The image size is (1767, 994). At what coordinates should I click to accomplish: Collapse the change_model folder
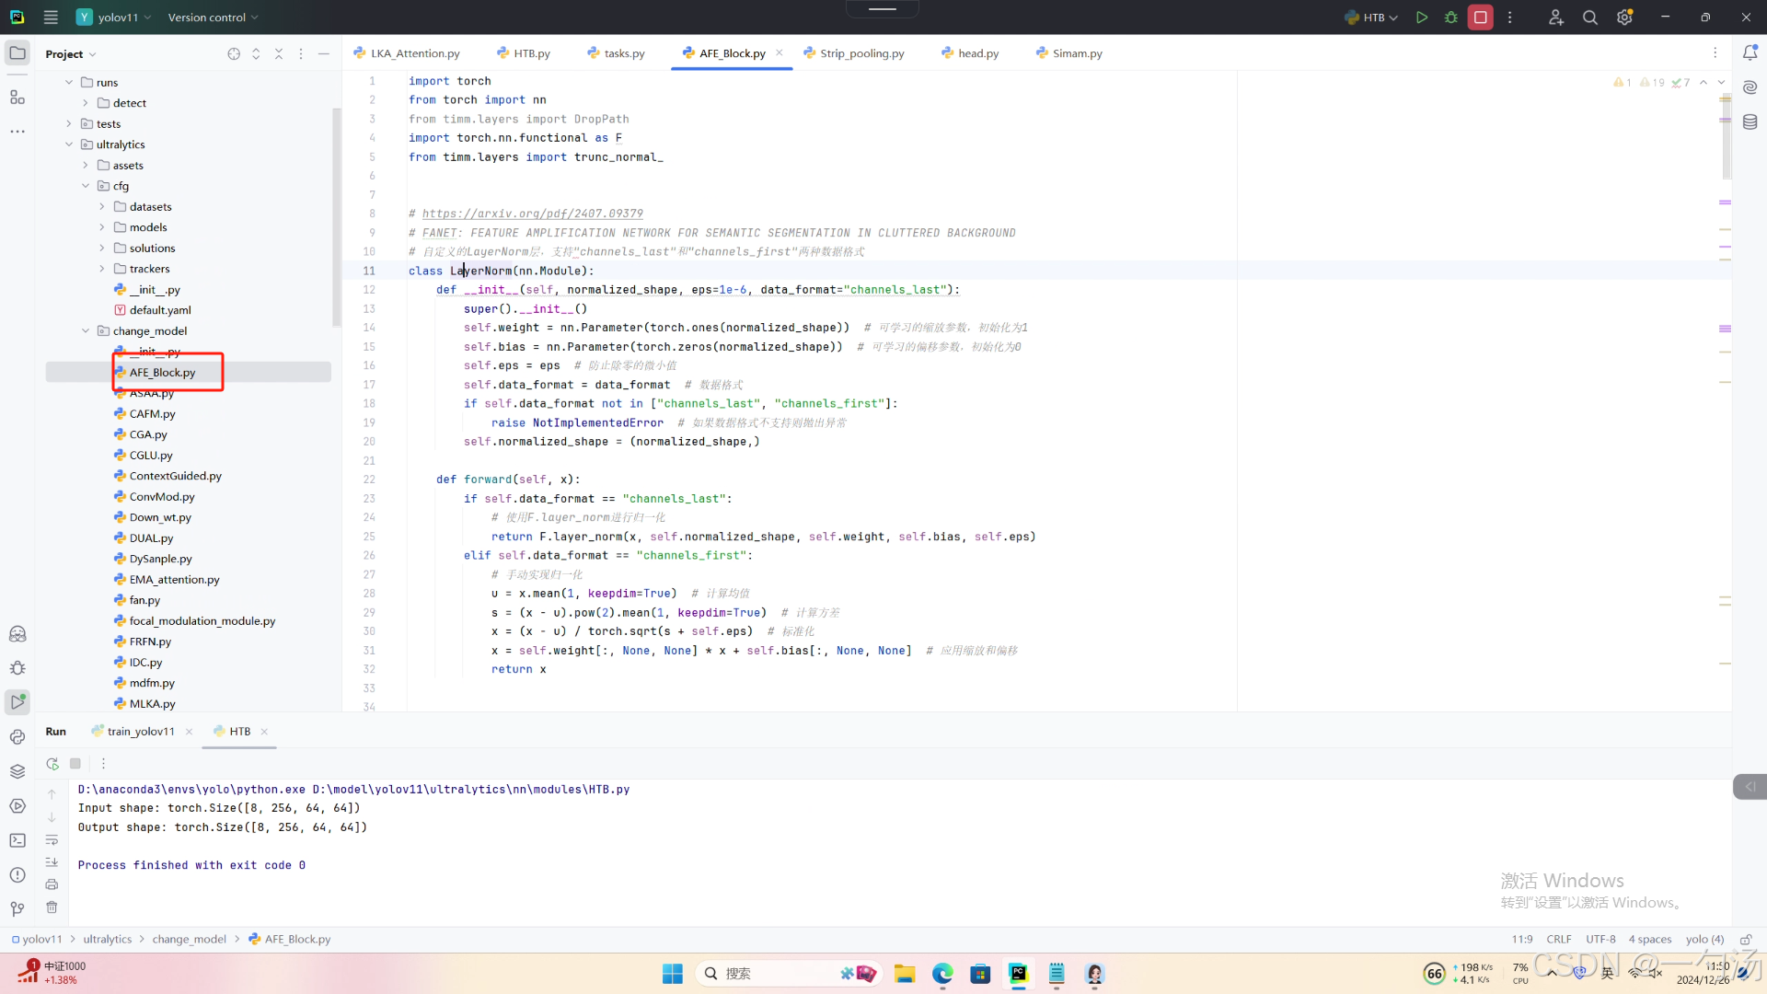(86, 331)
